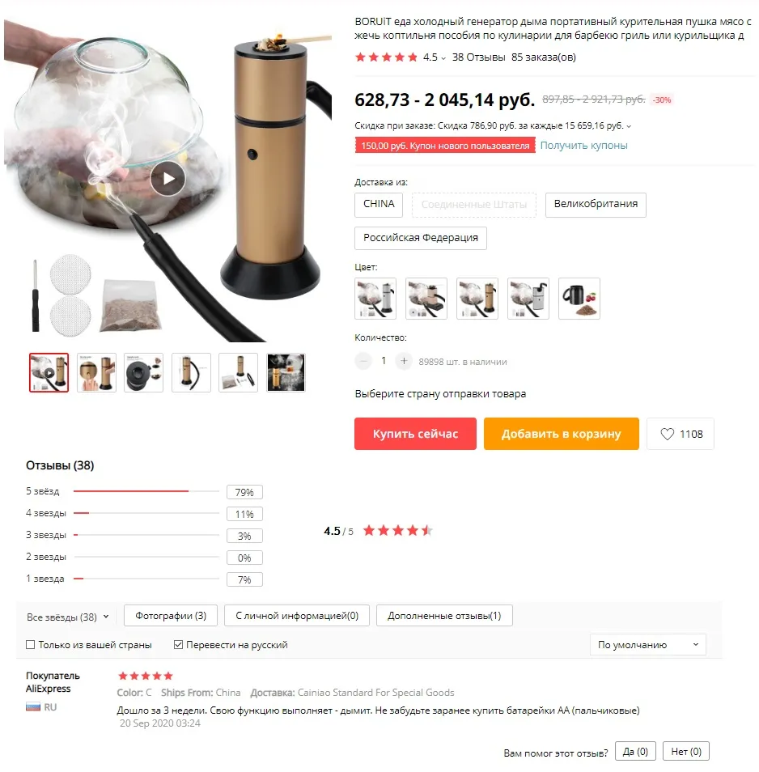View the hand holding smoker thumbnail
759x772 pixels.
pyautogui.click(x=96, y=373)
